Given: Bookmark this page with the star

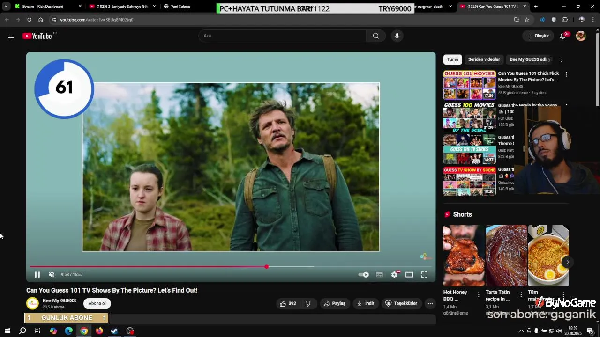Looking at the screenshot, I should pos(527,20).
